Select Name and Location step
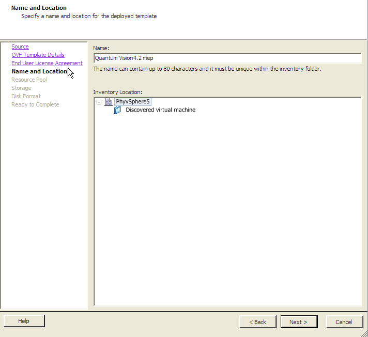Viewport: 368px width, 337px height. pos(39,71)
